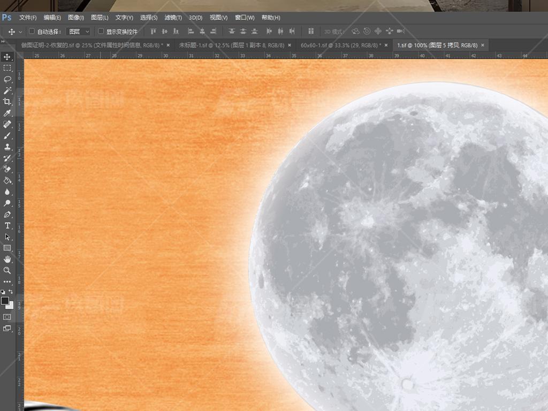Select the Pen tool

[x=7, y=214]
